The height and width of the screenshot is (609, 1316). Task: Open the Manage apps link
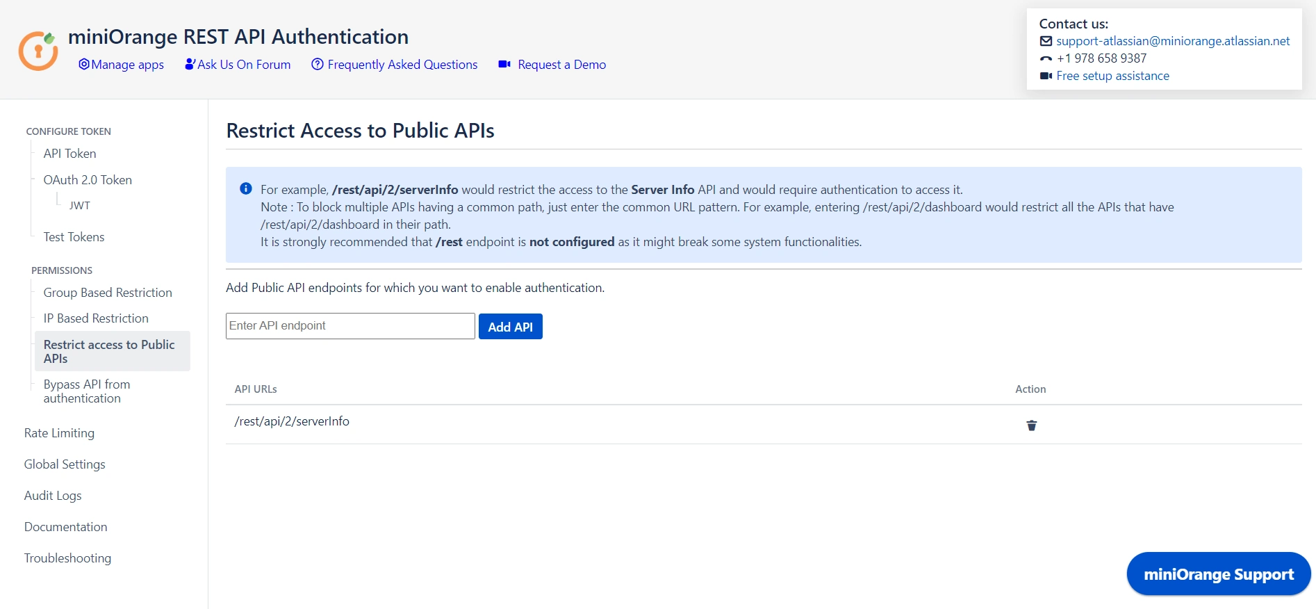point(128,65)
